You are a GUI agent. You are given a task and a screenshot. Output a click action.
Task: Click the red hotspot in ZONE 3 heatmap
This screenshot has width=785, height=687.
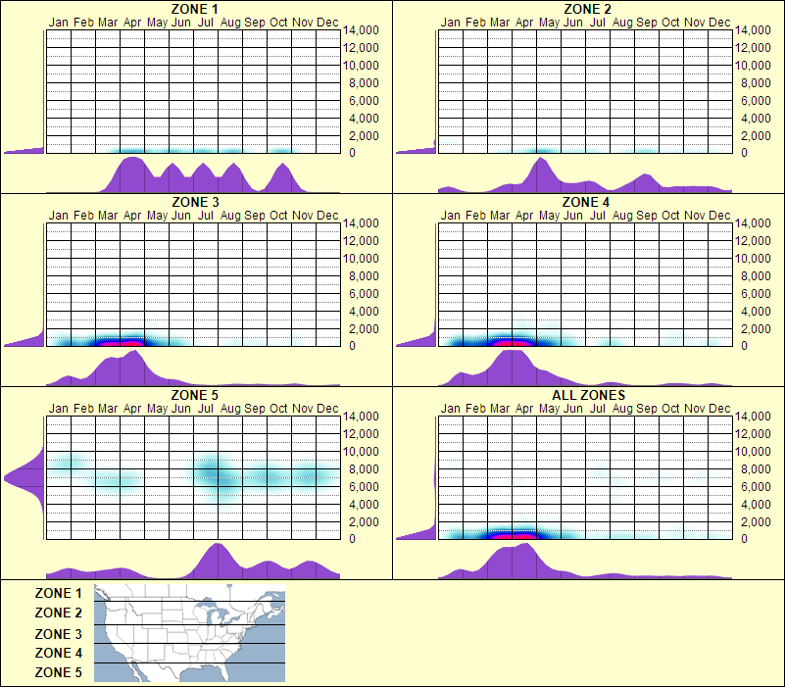tap(121, 343)
